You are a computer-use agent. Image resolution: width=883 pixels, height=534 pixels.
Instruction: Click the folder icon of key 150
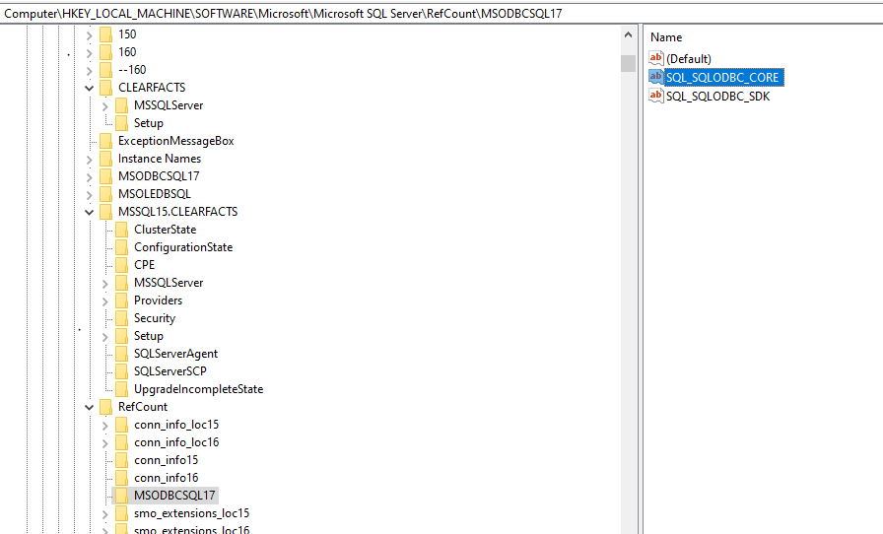click(x=105, y=34)
